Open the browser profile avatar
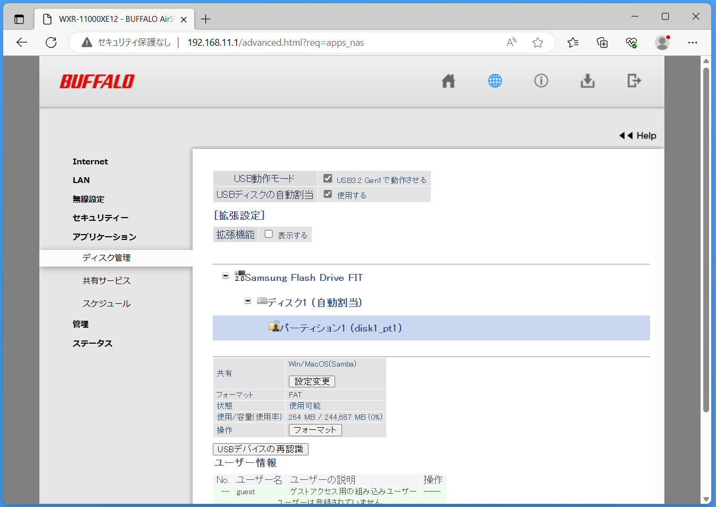This screenshot has width=716, height=507. coord(662,43)
